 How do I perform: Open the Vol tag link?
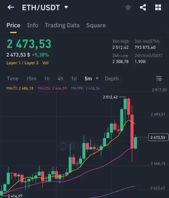pyautogui.click(x=45, y=63)
